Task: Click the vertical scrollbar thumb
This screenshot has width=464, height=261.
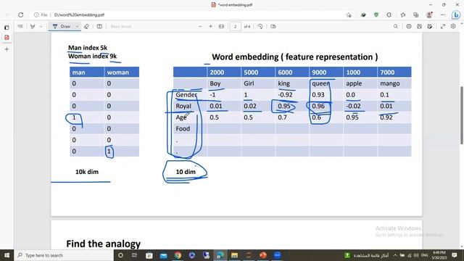Action: pyautogui.click(x=462, y=115)
